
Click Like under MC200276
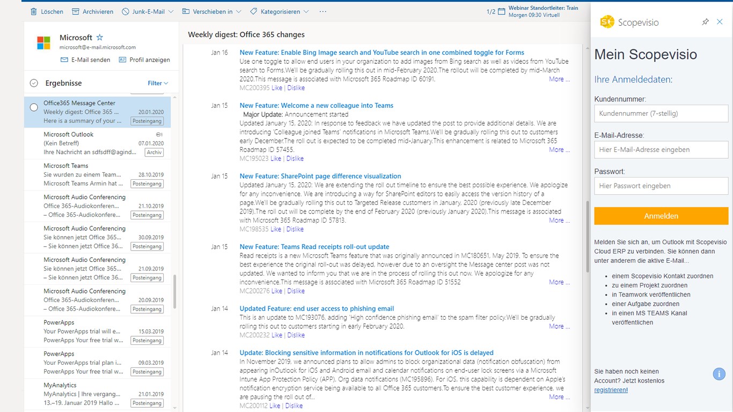pyautogui.click(x=277, y=291)
